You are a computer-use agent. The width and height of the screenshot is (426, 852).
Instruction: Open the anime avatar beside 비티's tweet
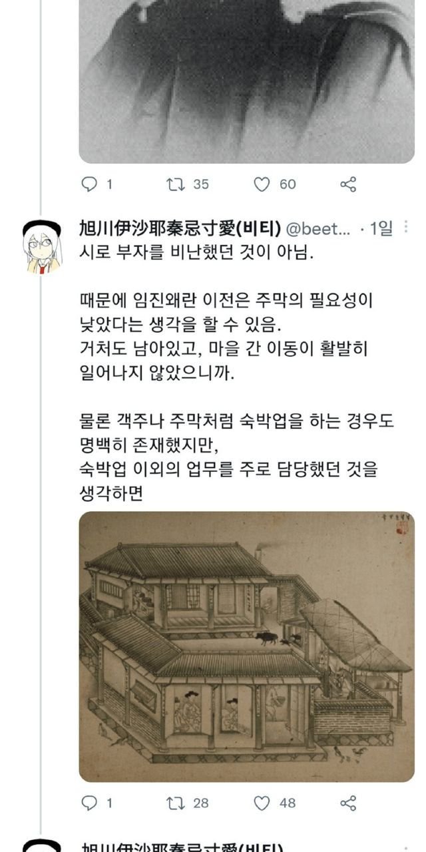[x=42, y=246]
